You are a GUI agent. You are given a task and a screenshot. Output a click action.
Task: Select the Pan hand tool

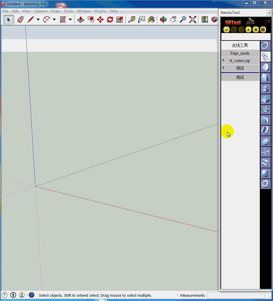click(x=173, y=20)
